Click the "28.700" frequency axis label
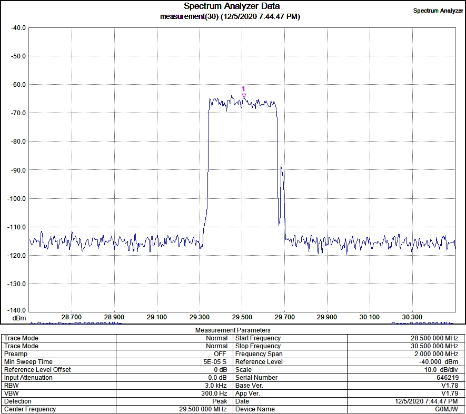The height and width of the screenshot is (414, 466). click(72, 317)
